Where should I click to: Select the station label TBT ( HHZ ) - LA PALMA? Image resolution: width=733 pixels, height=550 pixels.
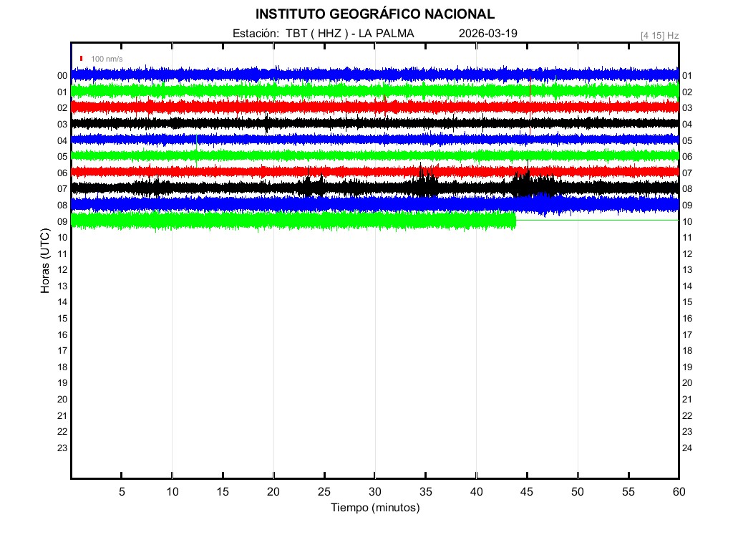click(x=349, y=34)
